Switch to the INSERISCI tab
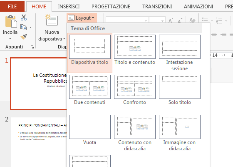Viewport: 233px width, 167px height. point(69,7)
